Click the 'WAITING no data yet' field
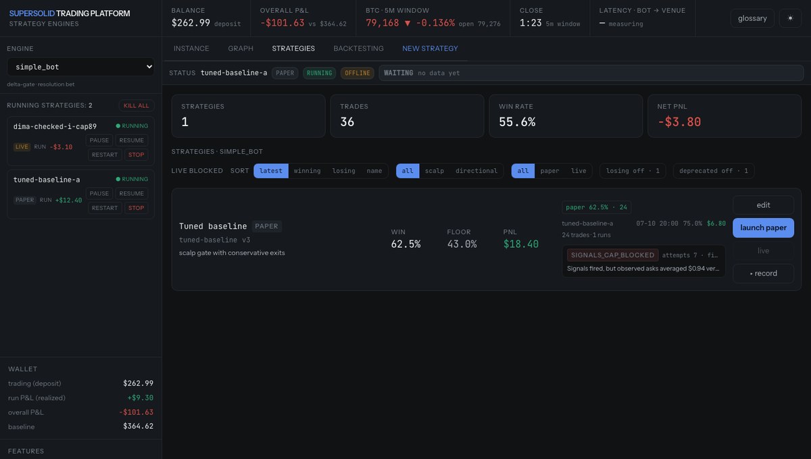Screen dimensions: 811x459 pos(590,73)
